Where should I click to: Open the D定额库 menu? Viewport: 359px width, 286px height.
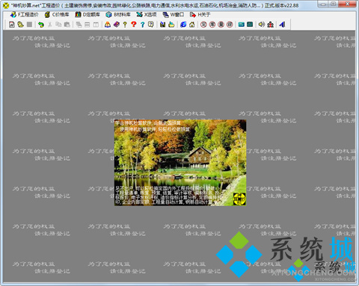point(88,15)
